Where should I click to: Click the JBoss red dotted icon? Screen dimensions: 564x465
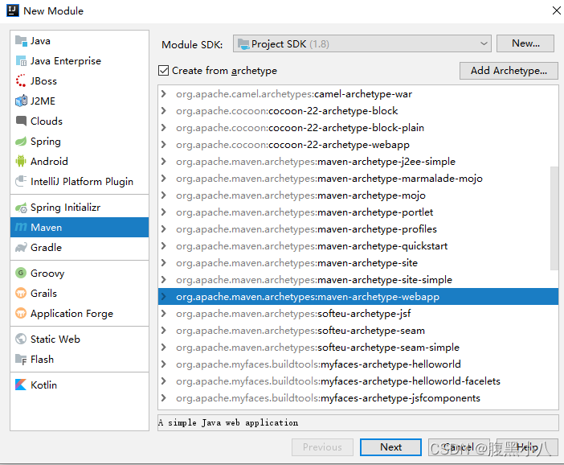21,81
